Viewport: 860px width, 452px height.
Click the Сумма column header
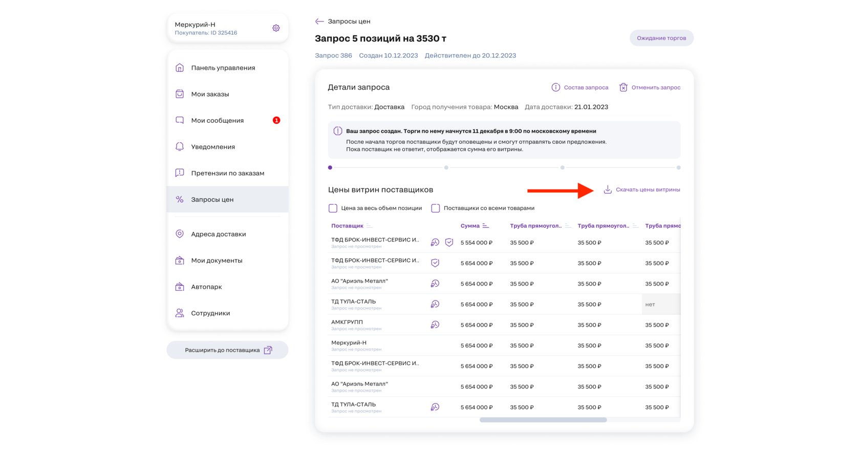470,226
